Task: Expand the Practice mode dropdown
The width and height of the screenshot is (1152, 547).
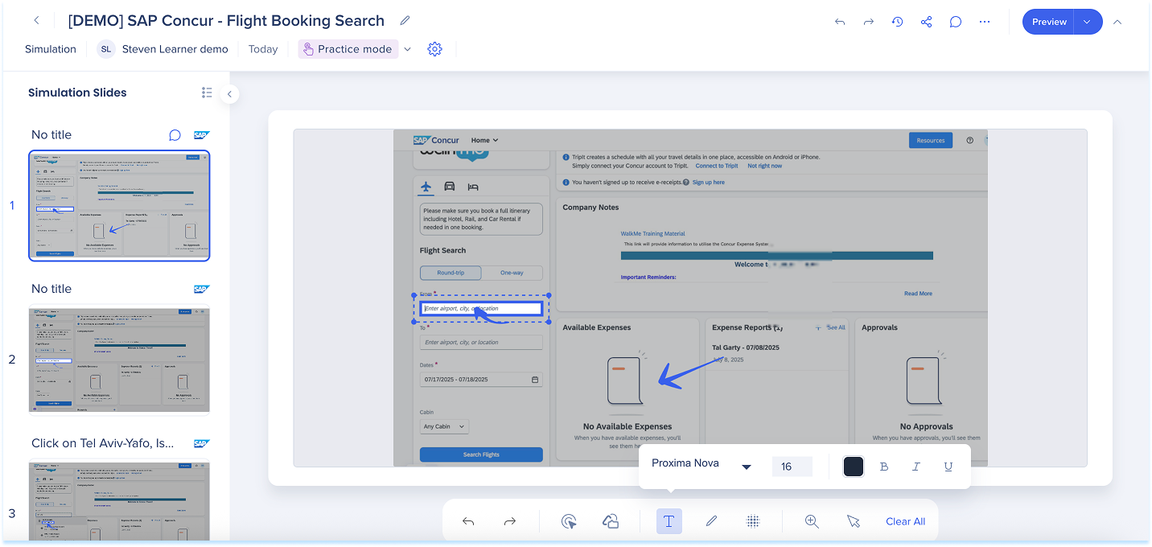Action: pyautogui.click(x=407, y=49)
